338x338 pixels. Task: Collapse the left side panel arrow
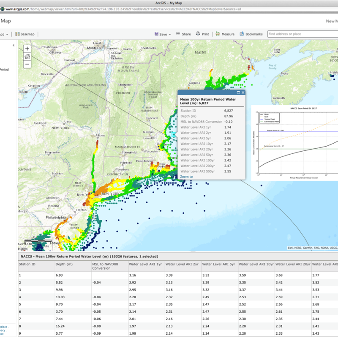click(14, 45)
